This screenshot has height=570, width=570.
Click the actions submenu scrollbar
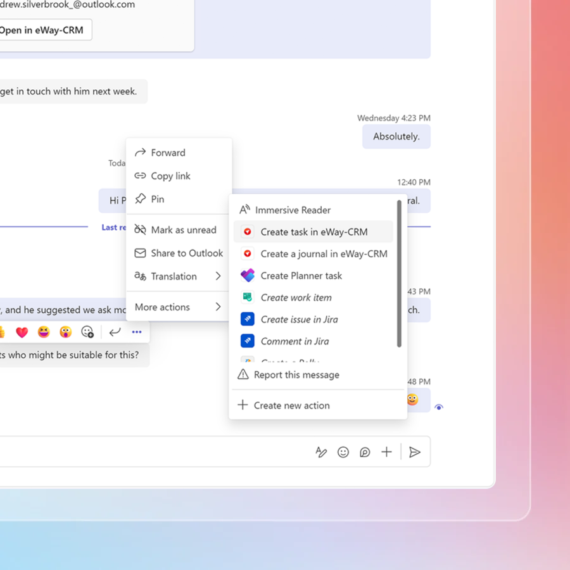(399, 274)
